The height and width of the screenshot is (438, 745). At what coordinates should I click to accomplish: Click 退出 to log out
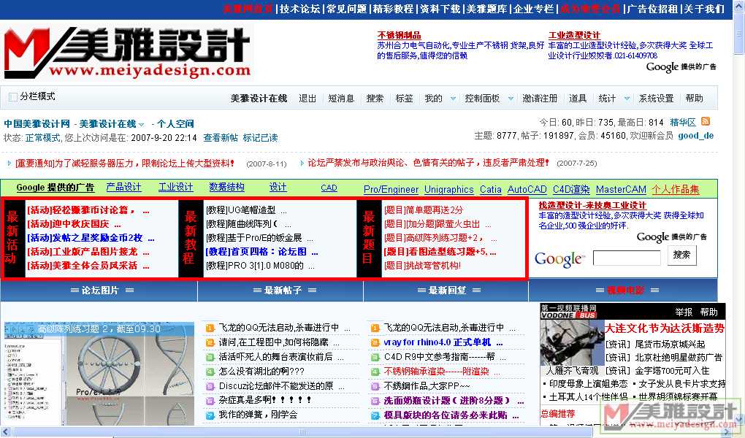[307, 99]
